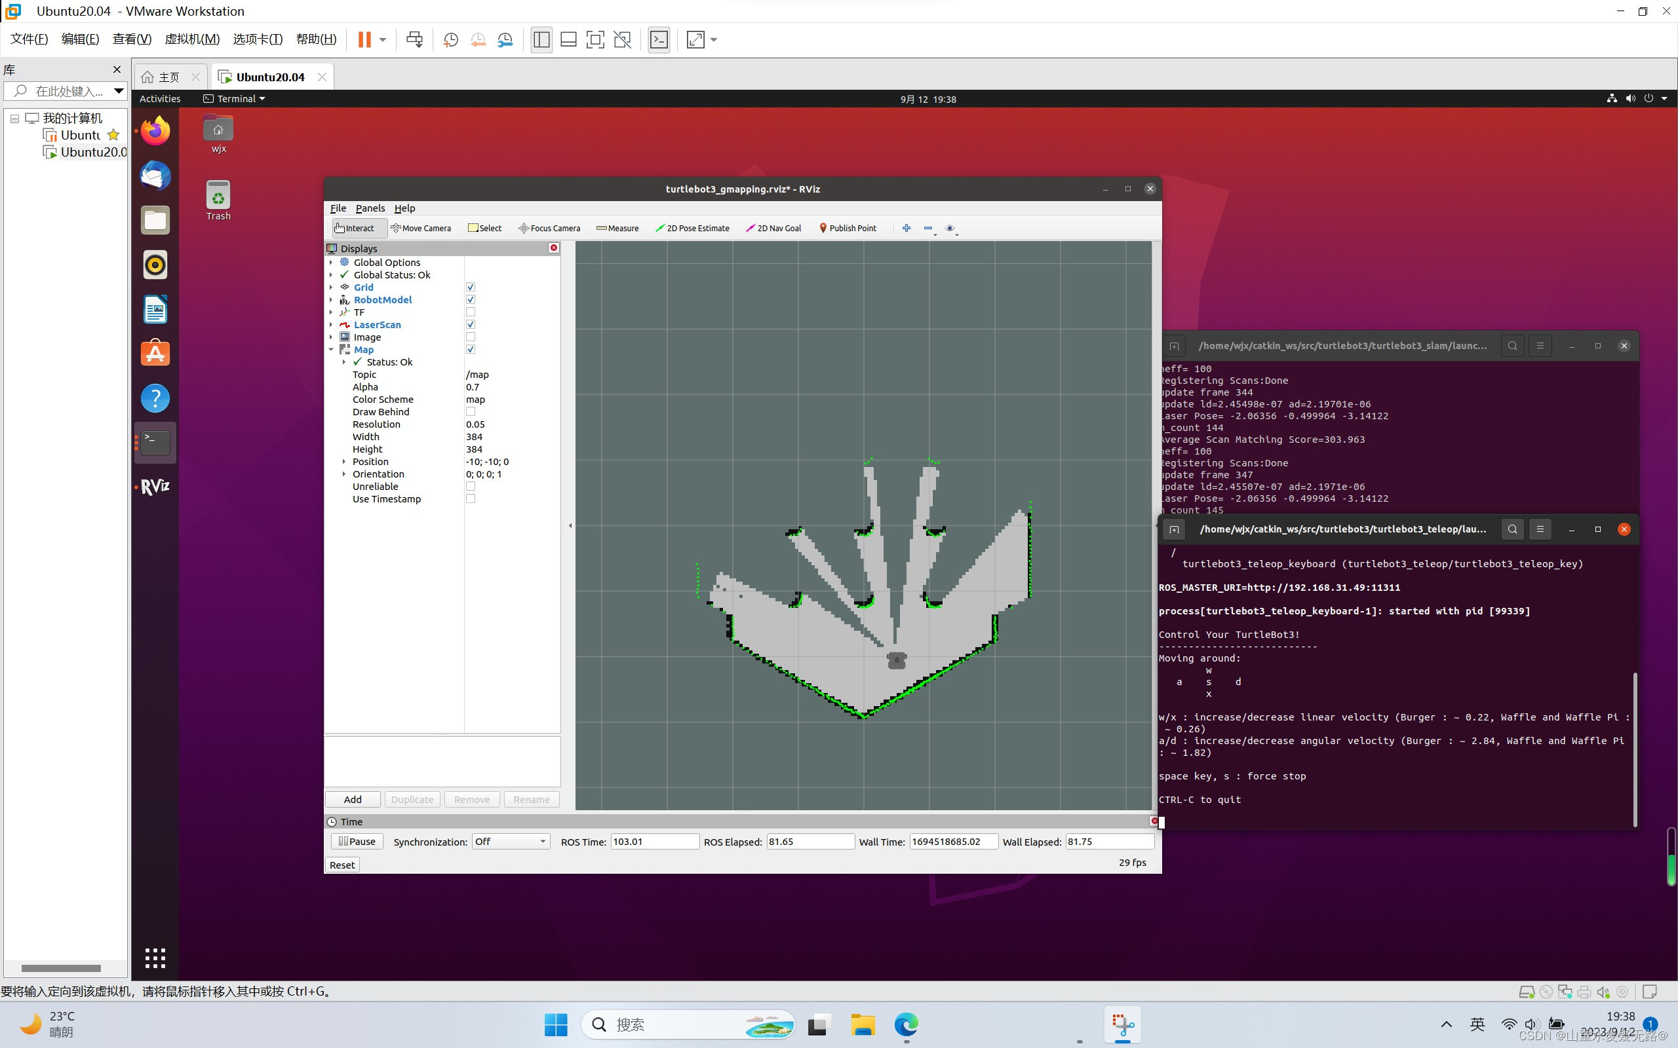Select the Publish Point tool
Image resolution: width=1678 pixels, height=1048 pixels.
[x=848, y=228]
